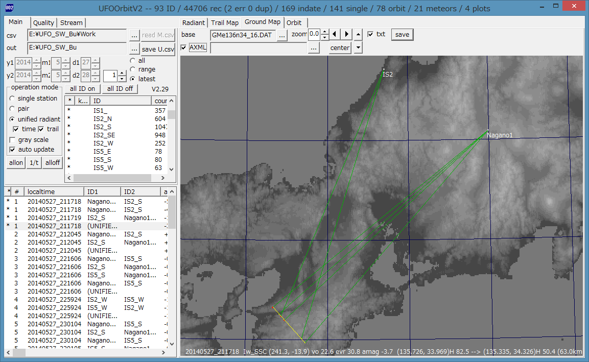Select the IS2_SE row in ID list
Image resolution: width=589 pixels, height=362 pixels.
104,135
